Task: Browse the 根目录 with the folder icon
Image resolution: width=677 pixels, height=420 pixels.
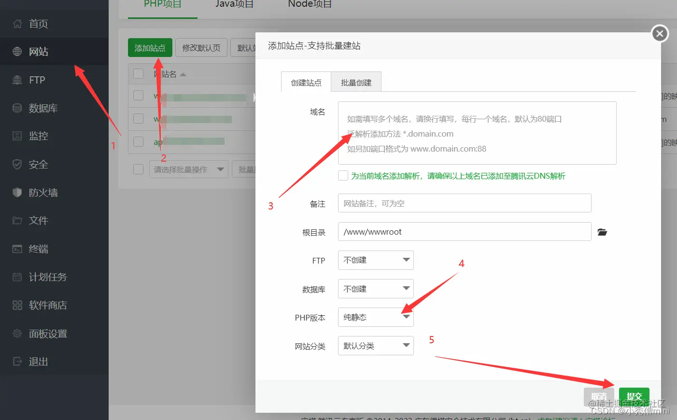Action: [602, 232]
